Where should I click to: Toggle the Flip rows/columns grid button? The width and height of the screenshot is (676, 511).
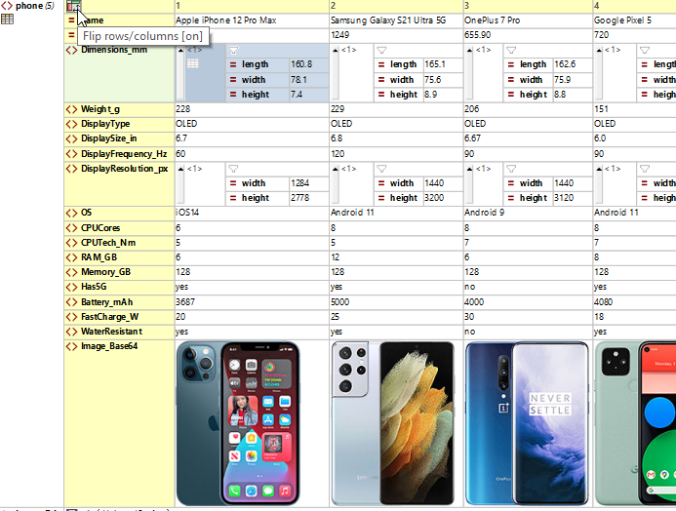click(x=73, y=7)
